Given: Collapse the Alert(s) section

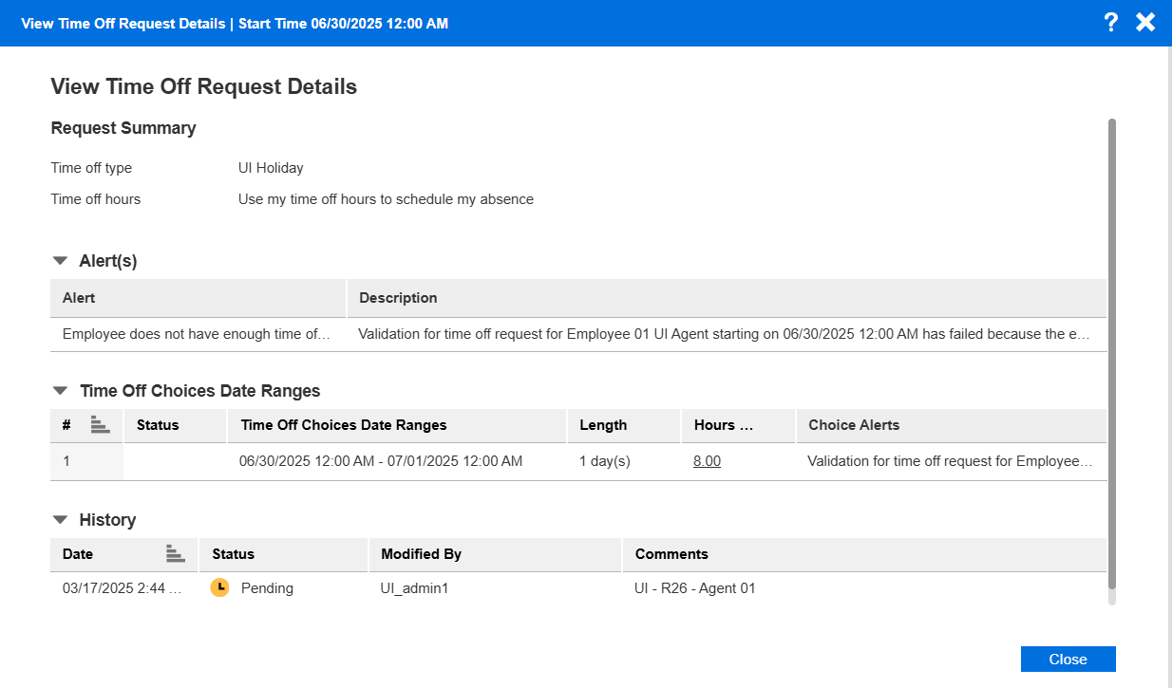Looking at the screenshot, I should pyautogui.click(x=61, y=261).
